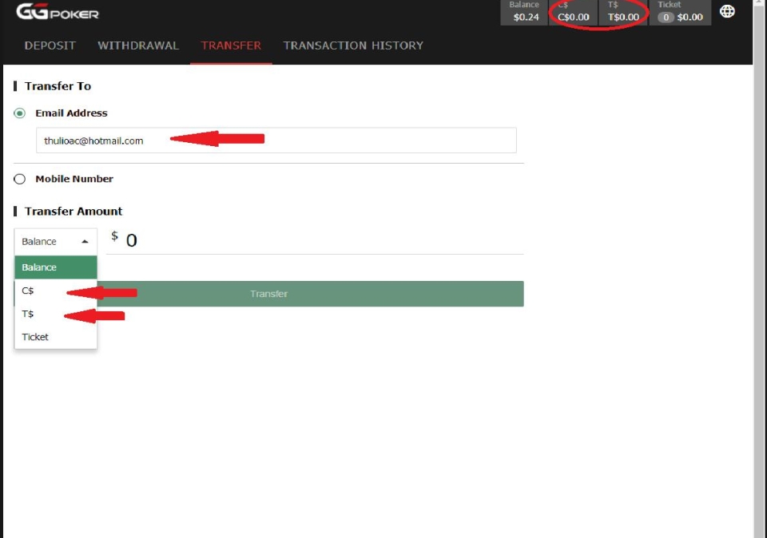The image size is (767, 538).
Task: Open the globe language selector
Action: coord(727,11)
